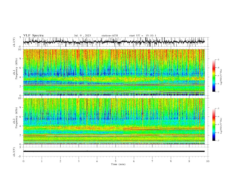Click time axis tick label '3'
Image resolution: width=234 pixels, height=181 pixels.
pos(79,161)
